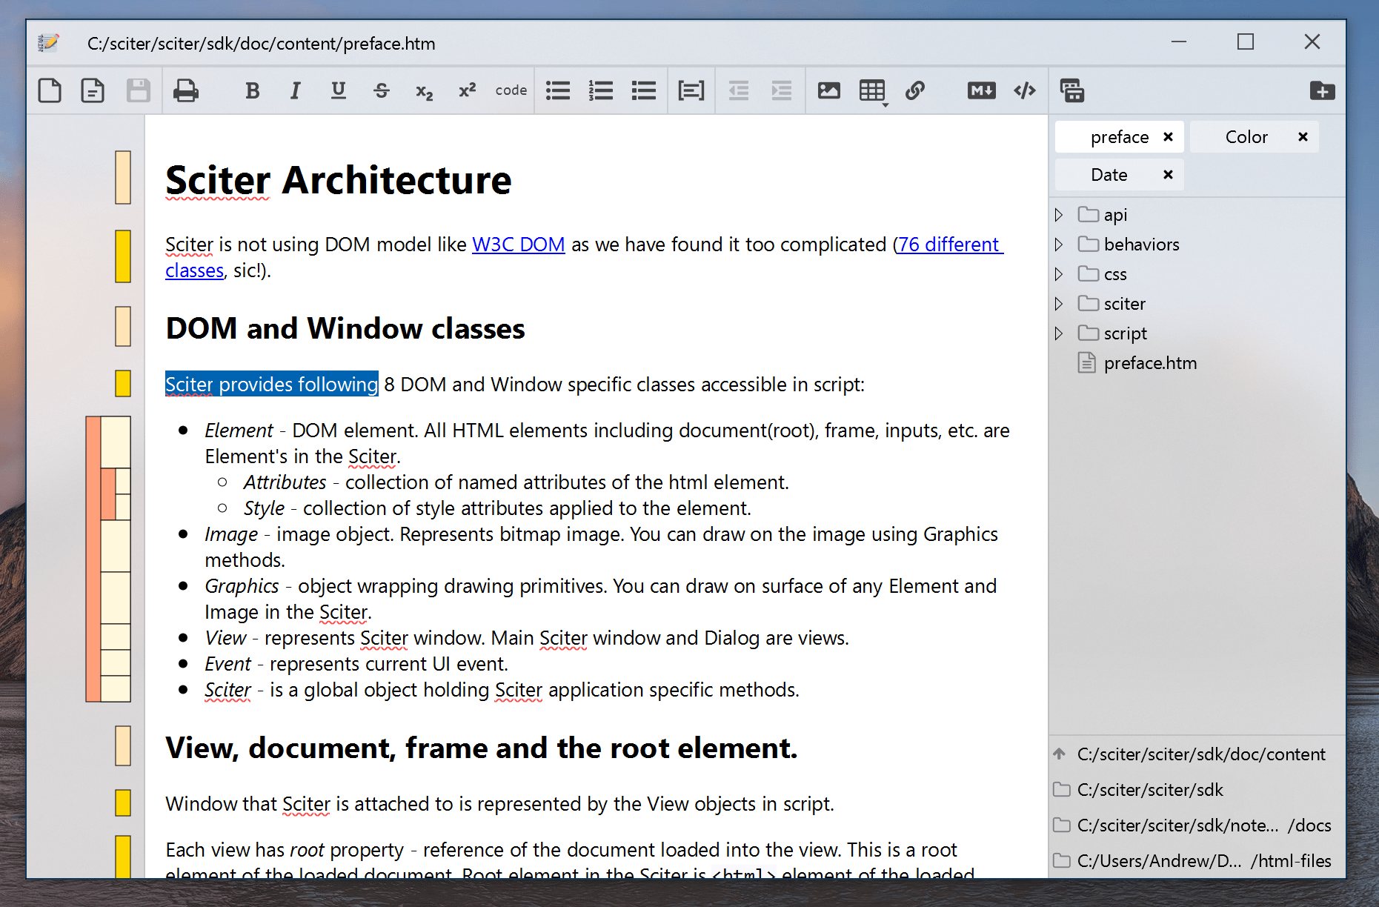Viewport: 1379px width, 907px height.
Task: Toggle italic formatting
Action: (x=296, y=90)
